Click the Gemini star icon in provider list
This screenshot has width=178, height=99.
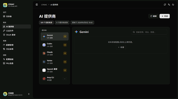pyautogui.click(x=44, y=36)
